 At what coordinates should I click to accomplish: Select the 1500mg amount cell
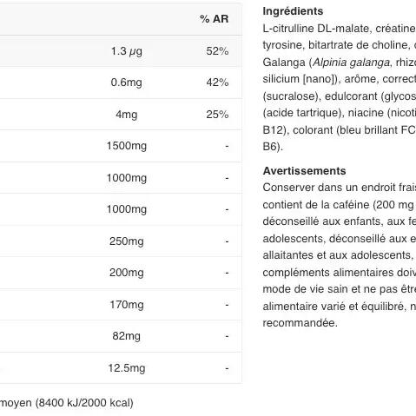127,146
